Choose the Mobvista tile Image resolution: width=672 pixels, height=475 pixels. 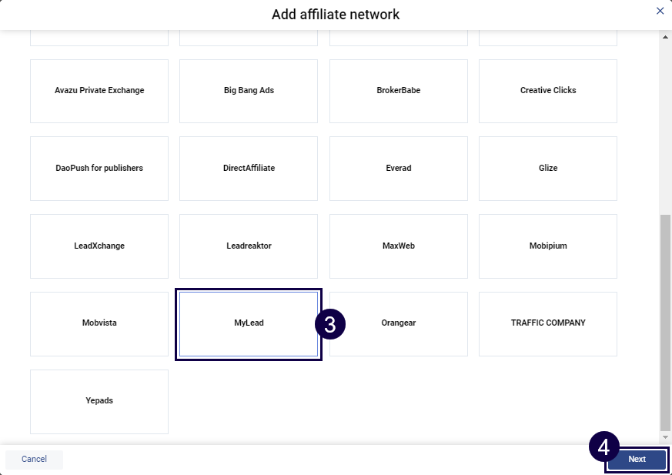pyautogui.click(x=99, y=323)
